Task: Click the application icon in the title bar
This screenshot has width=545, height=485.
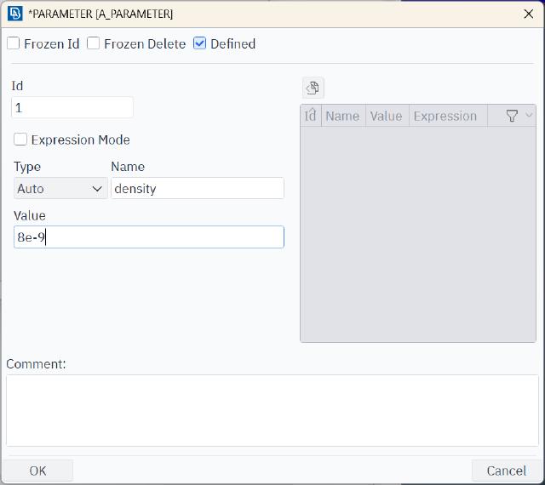Action: coord(14,14)
